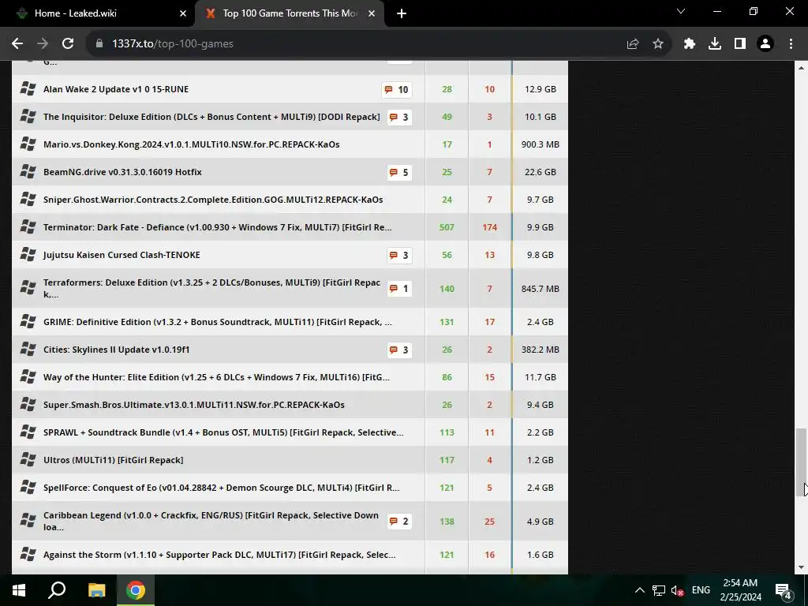Close the Home - Leaked.wiki tab

coord(183,14)
